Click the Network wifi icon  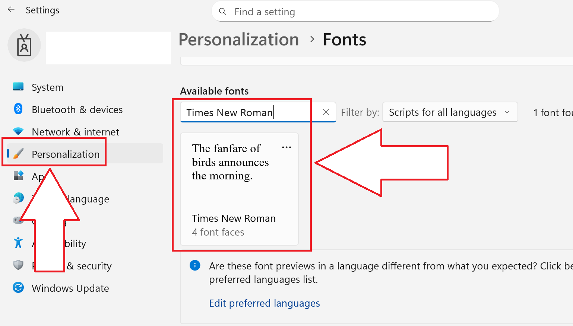coord(18,131)
